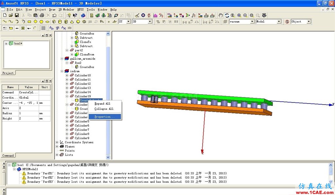
Task: Close the Project manager panel
Action: (x=50, y=35)
